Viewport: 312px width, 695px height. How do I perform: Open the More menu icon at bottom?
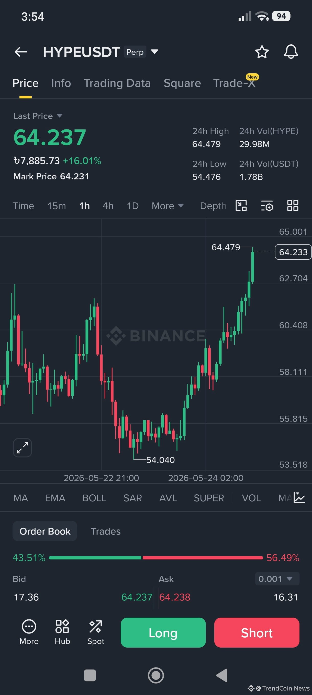29,632
